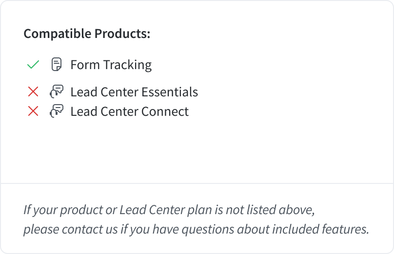Click the phrase 'not listed above'
Viewport: 394px width, 254px height.
[270, 210]
